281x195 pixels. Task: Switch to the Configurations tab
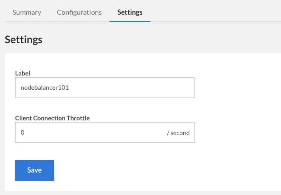point(79,12)
